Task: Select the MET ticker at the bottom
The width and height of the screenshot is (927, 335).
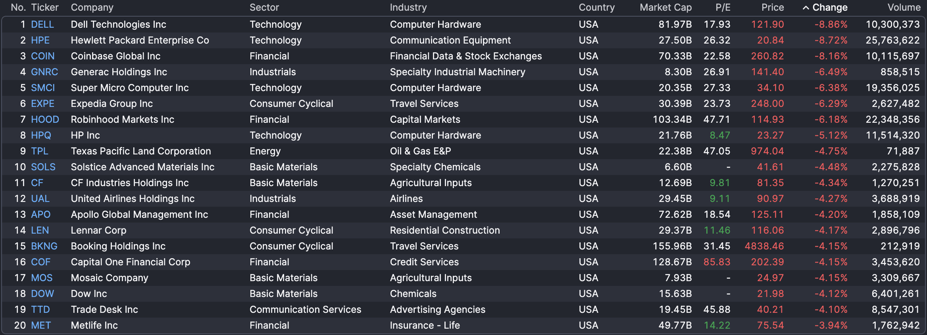Action: click(x=41, y=325)
